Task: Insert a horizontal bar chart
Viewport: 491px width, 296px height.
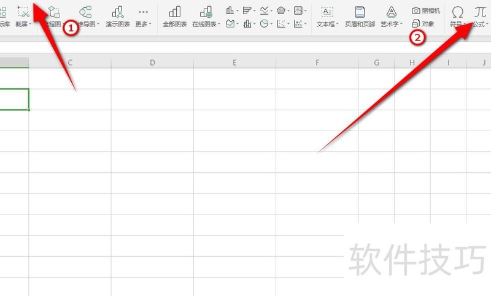Action: (247, 10)
